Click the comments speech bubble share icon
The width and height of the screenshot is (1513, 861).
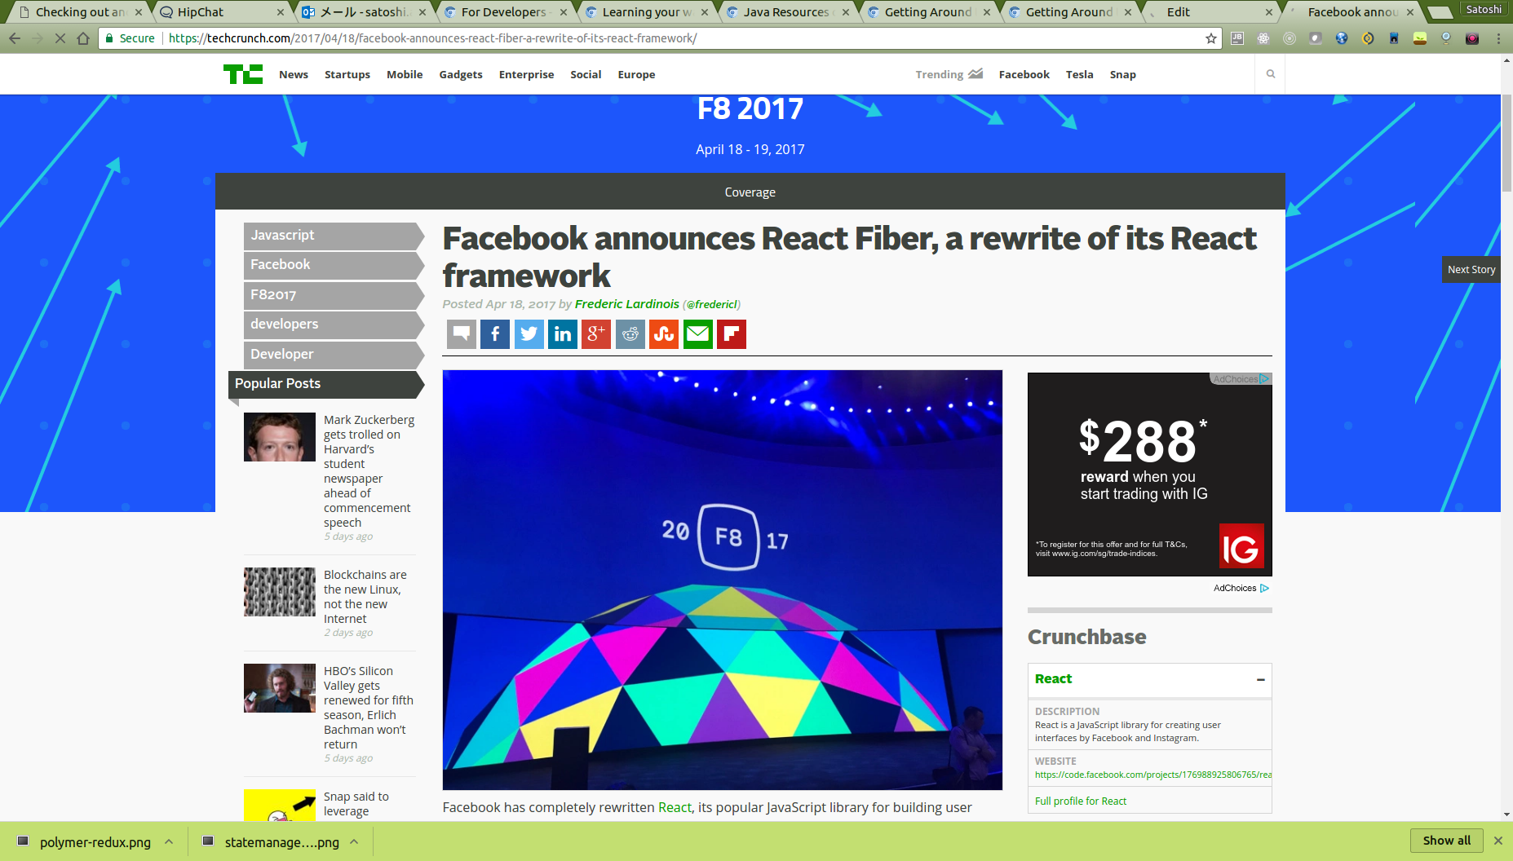tap(462, 333)
